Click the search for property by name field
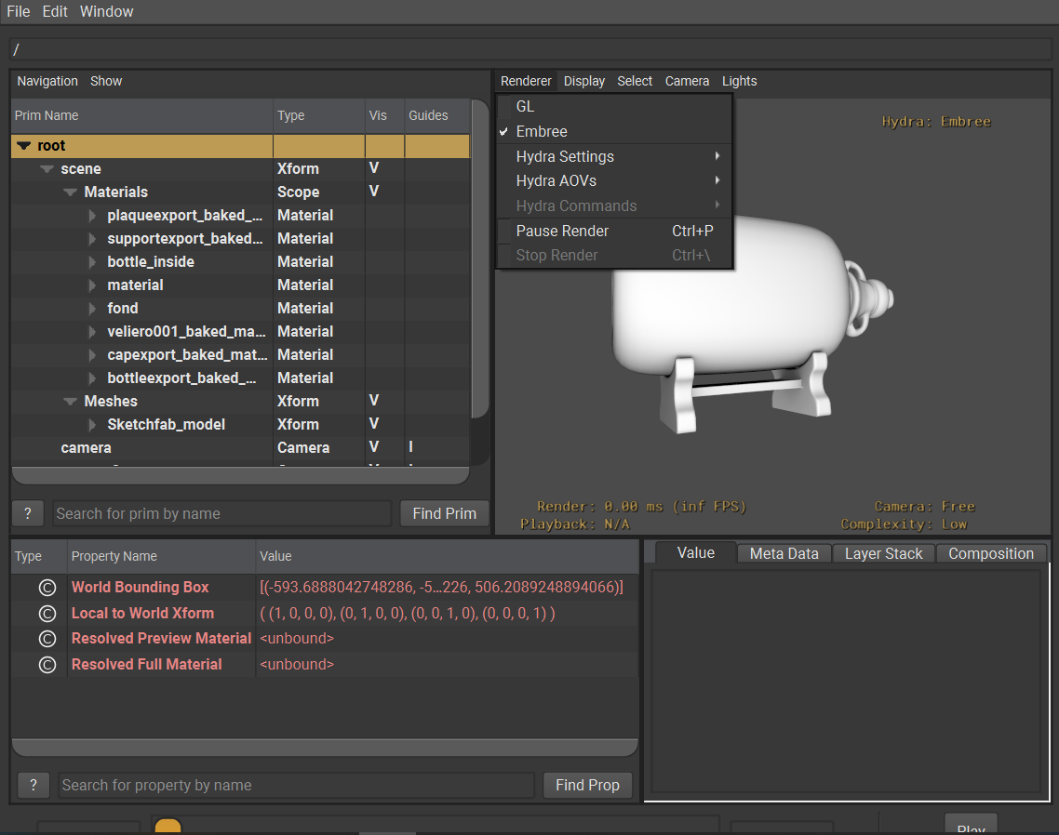The image size is (1059, 835). pyautogui.click(x=295, y=785)
